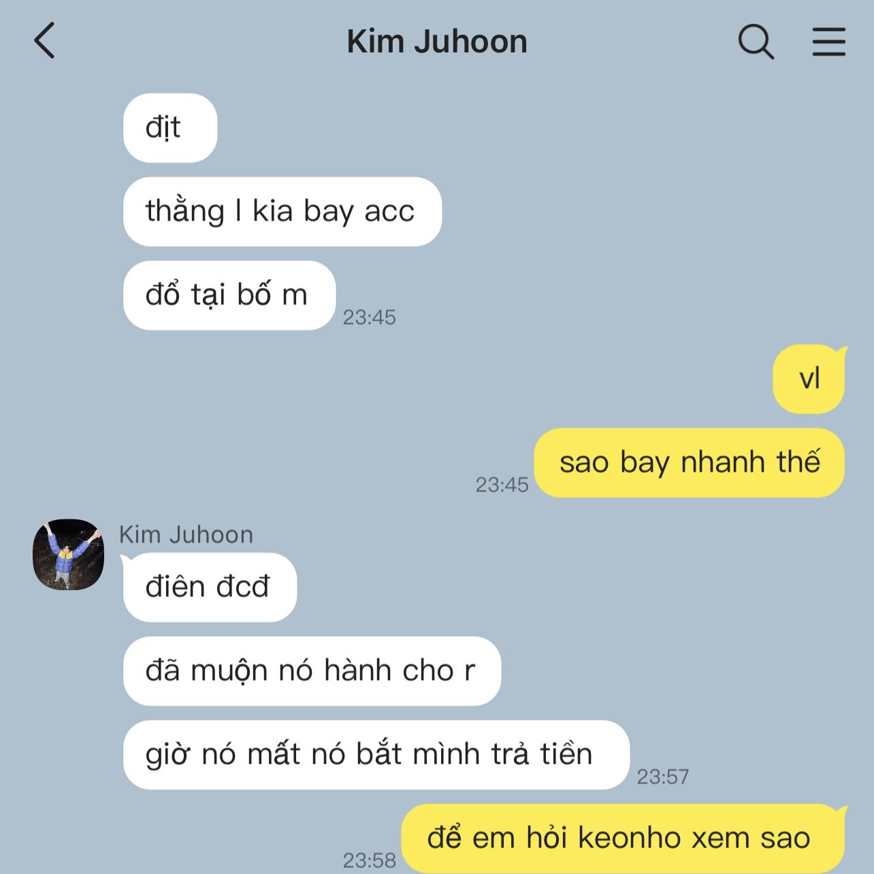Click the Kim Juhoon chat title
The width and height of the screenshot is (874, 874).
point(437,42)
